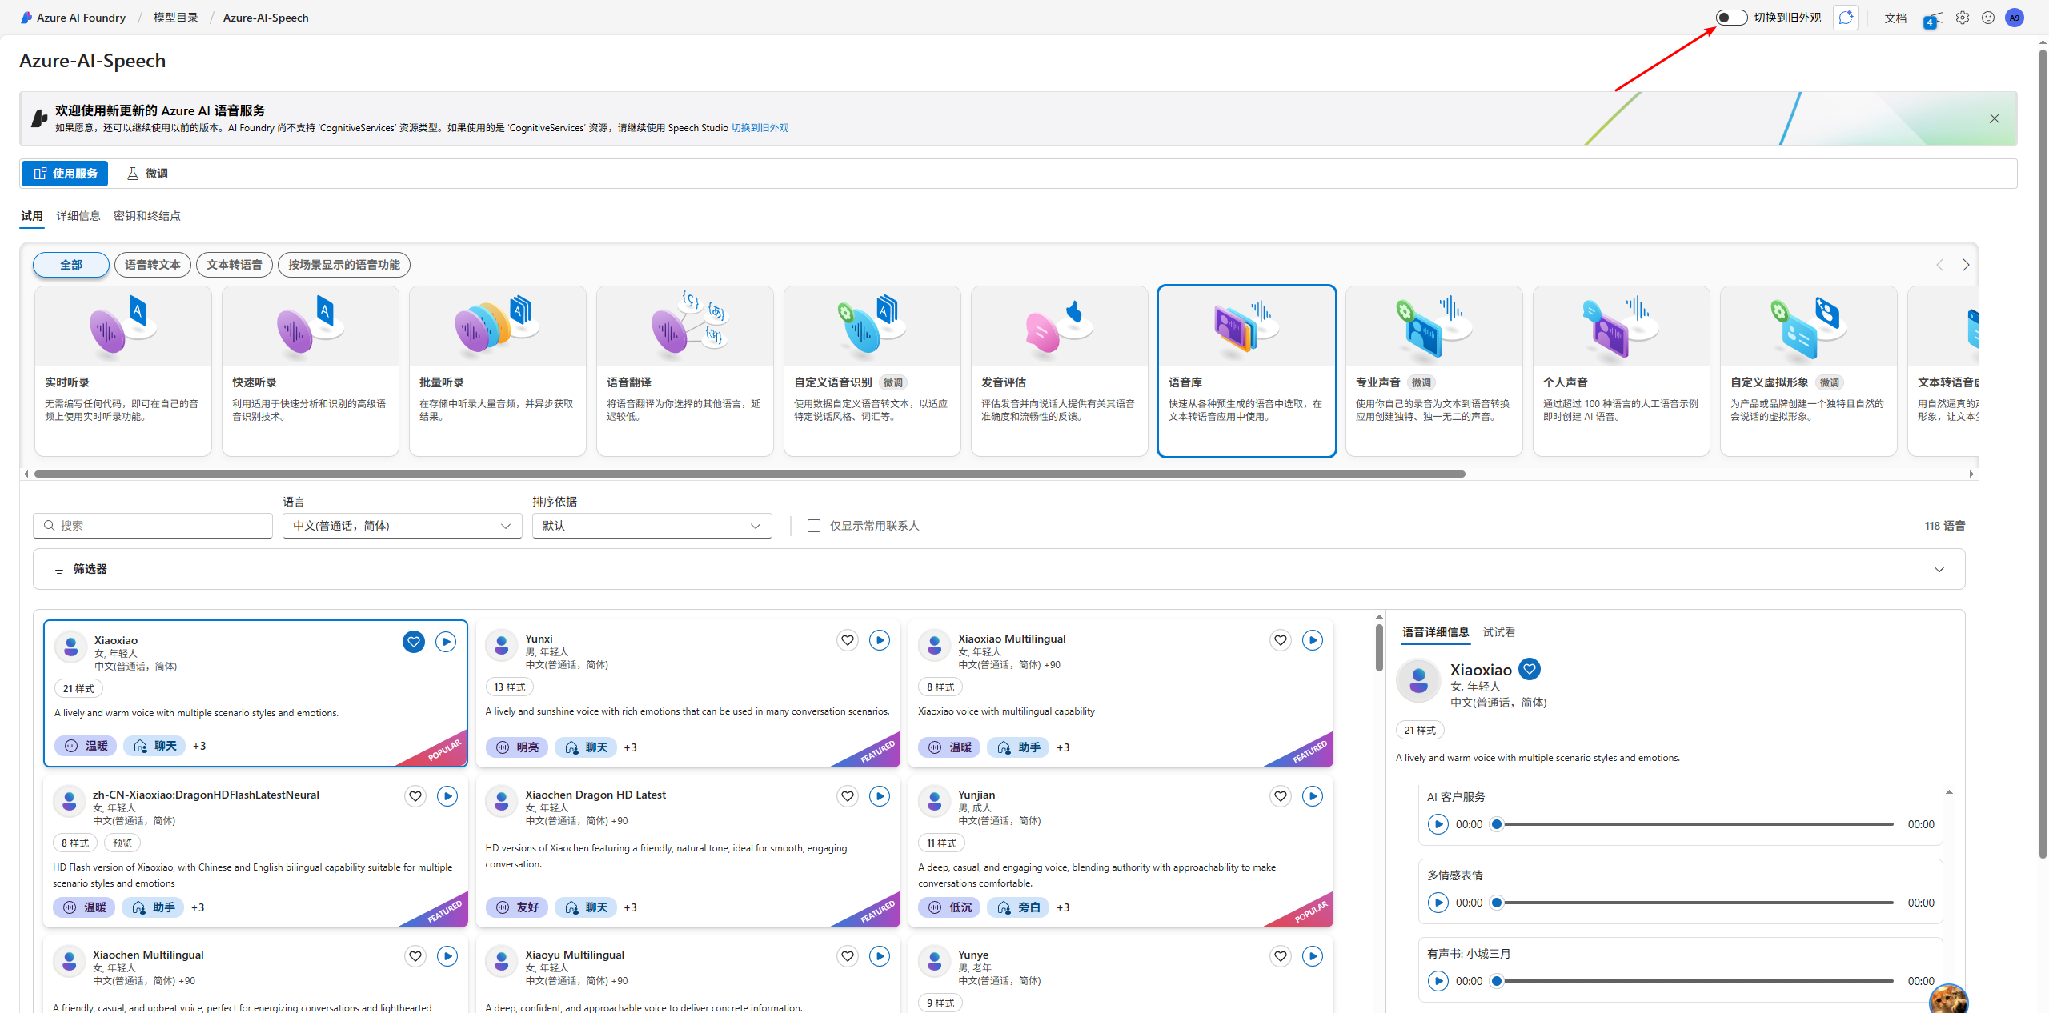Favorite the Xiaoxiao Multilingual voice
2049x1013 pixels.
1280,640
